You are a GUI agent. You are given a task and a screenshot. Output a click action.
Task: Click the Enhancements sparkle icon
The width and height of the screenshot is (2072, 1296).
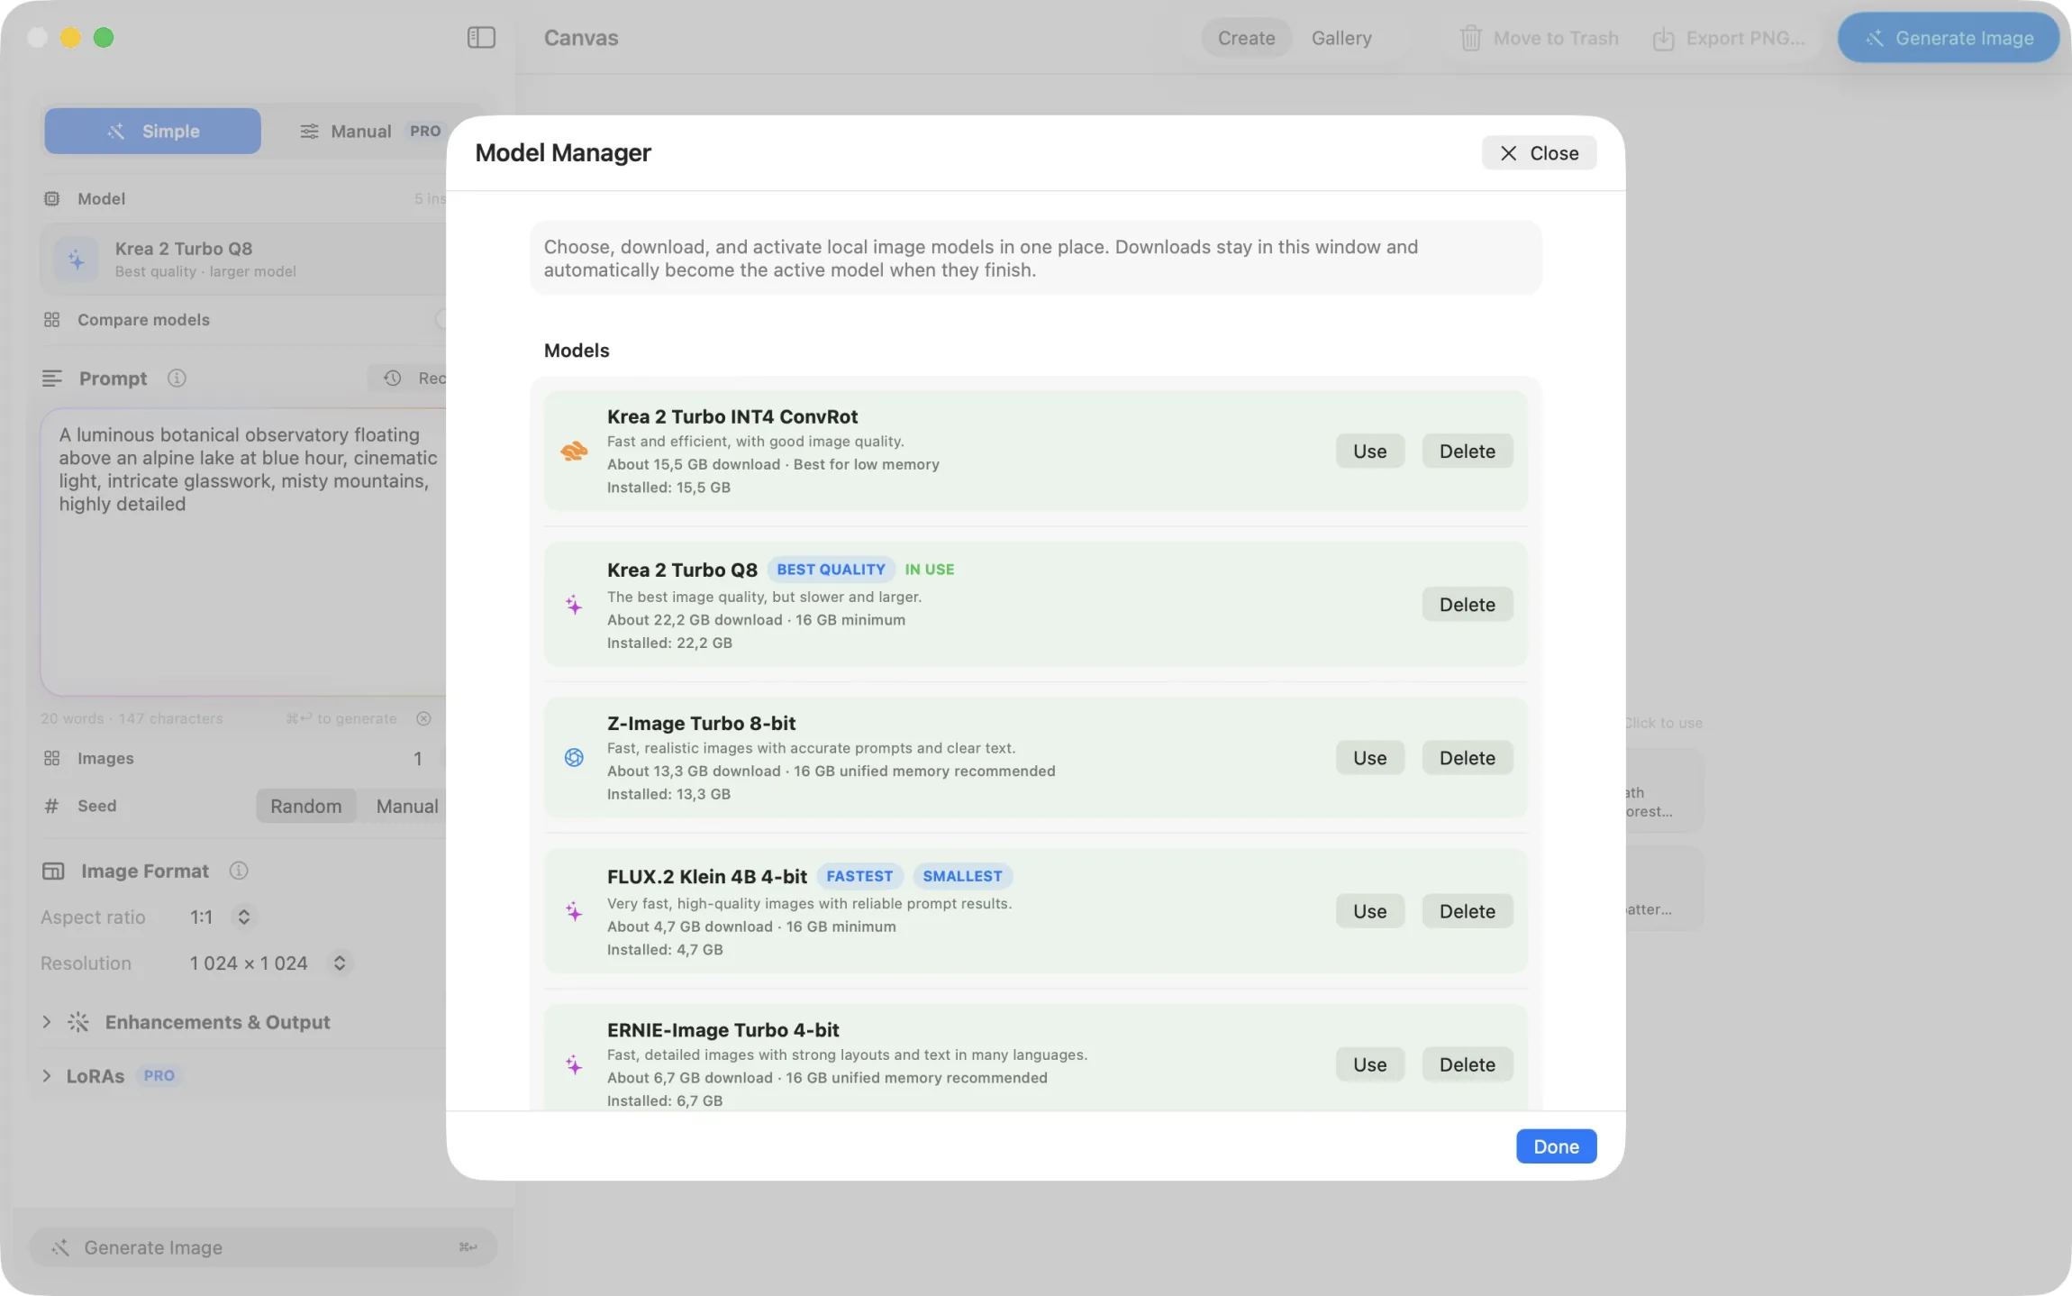78,1022
